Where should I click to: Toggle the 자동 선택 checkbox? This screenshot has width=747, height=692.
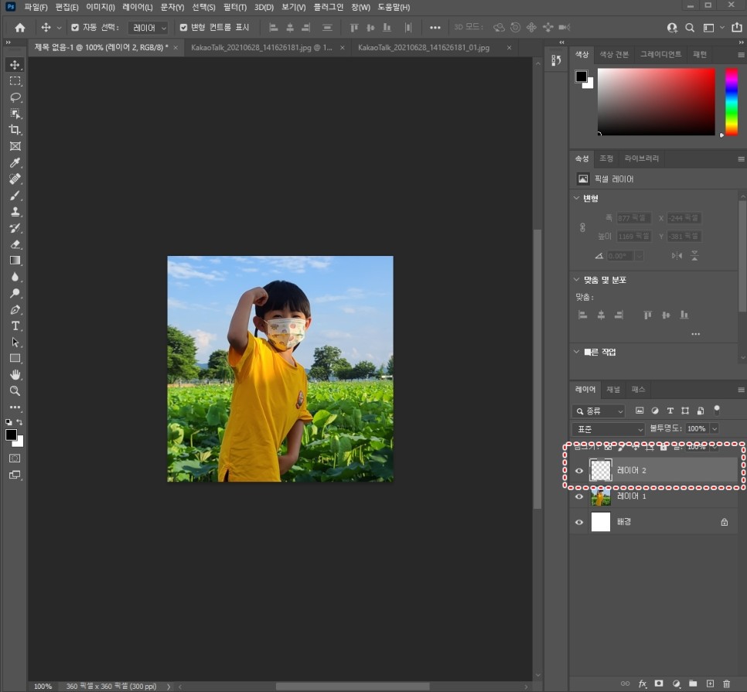pyautogui.click(x=75, y=28)
